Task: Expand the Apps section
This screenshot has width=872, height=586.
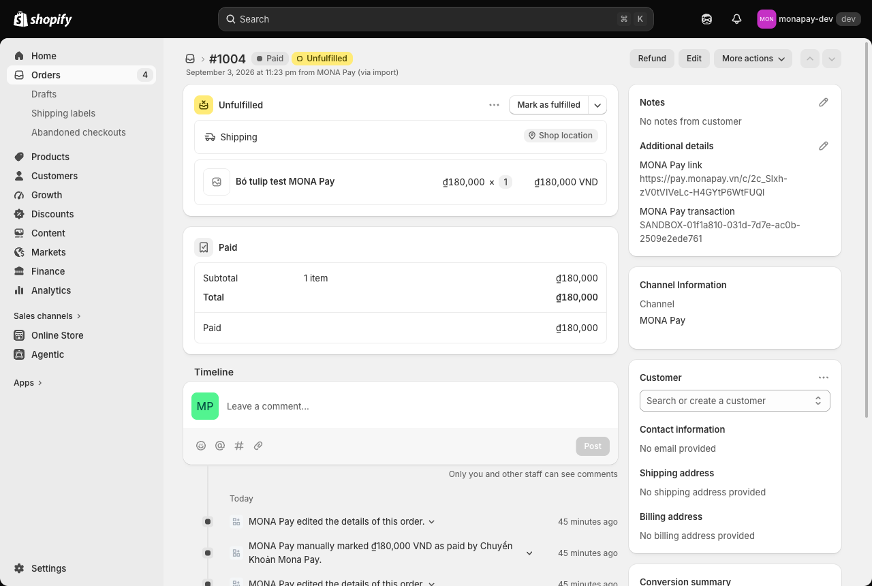Action: 29,383
